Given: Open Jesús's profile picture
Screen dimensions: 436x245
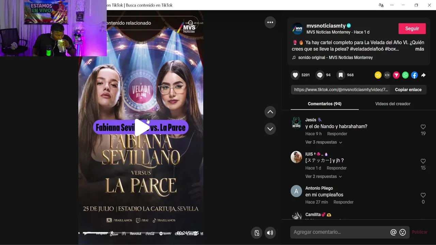Looking at the screenshot, I should (296, 123).
